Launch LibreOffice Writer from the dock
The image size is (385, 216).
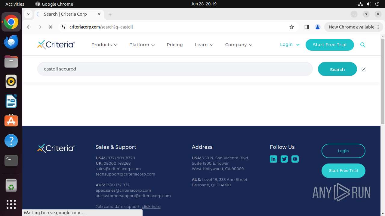11,101
